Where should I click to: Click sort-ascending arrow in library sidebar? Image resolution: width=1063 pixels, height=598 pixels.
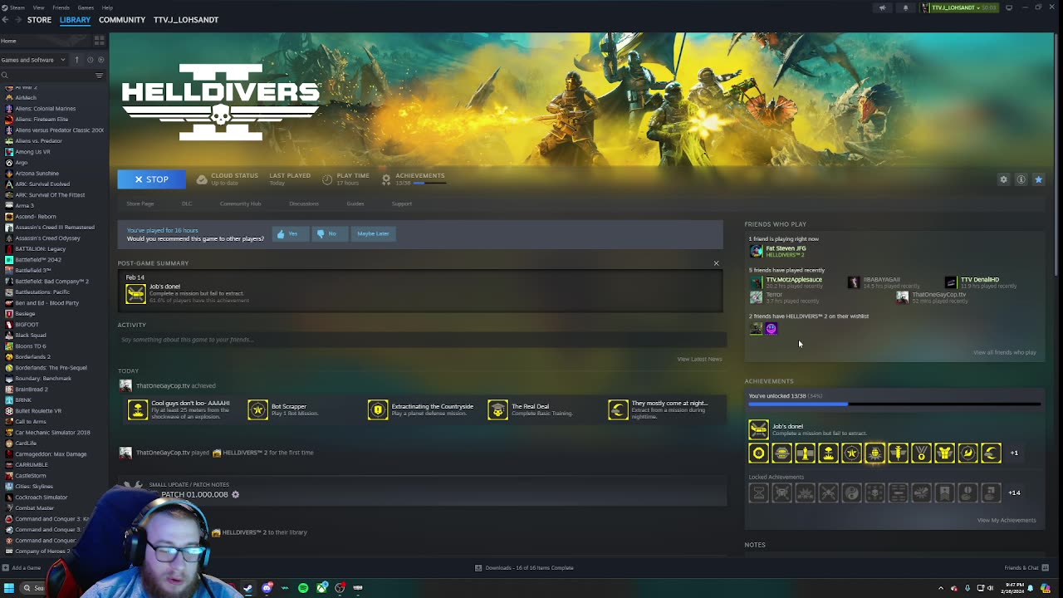(76, 60)
